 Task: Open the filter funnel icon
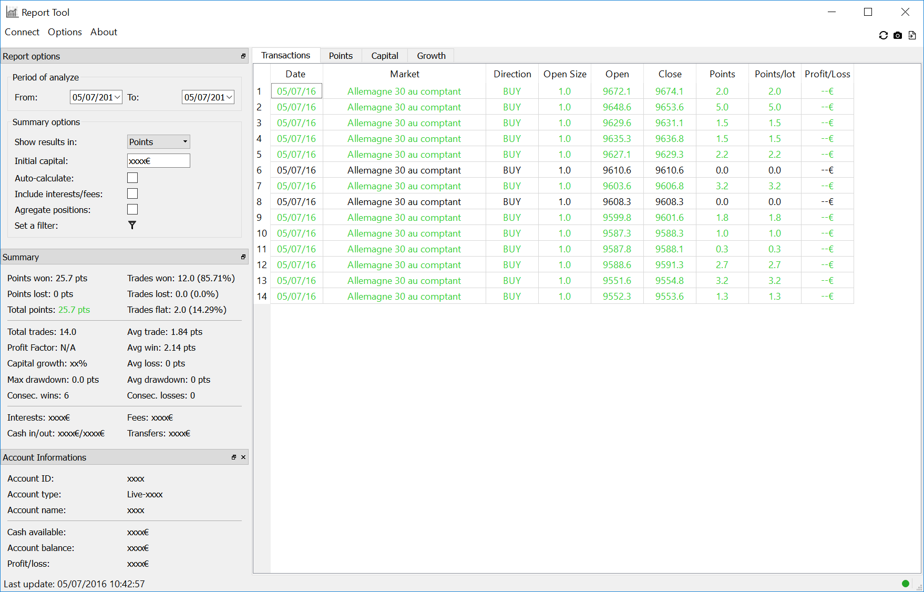pyautogui.click(x=132, y=225)
